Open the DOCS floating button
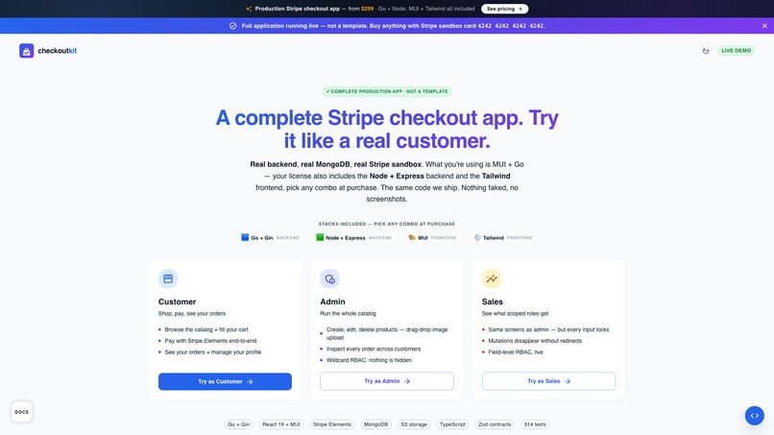The height and width of the screenshot is (435, 774). 21,412
